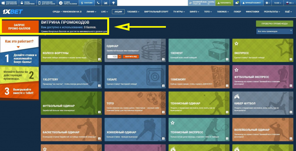Expand the Линия menu

pyautogui.click(x=91, y=12)
